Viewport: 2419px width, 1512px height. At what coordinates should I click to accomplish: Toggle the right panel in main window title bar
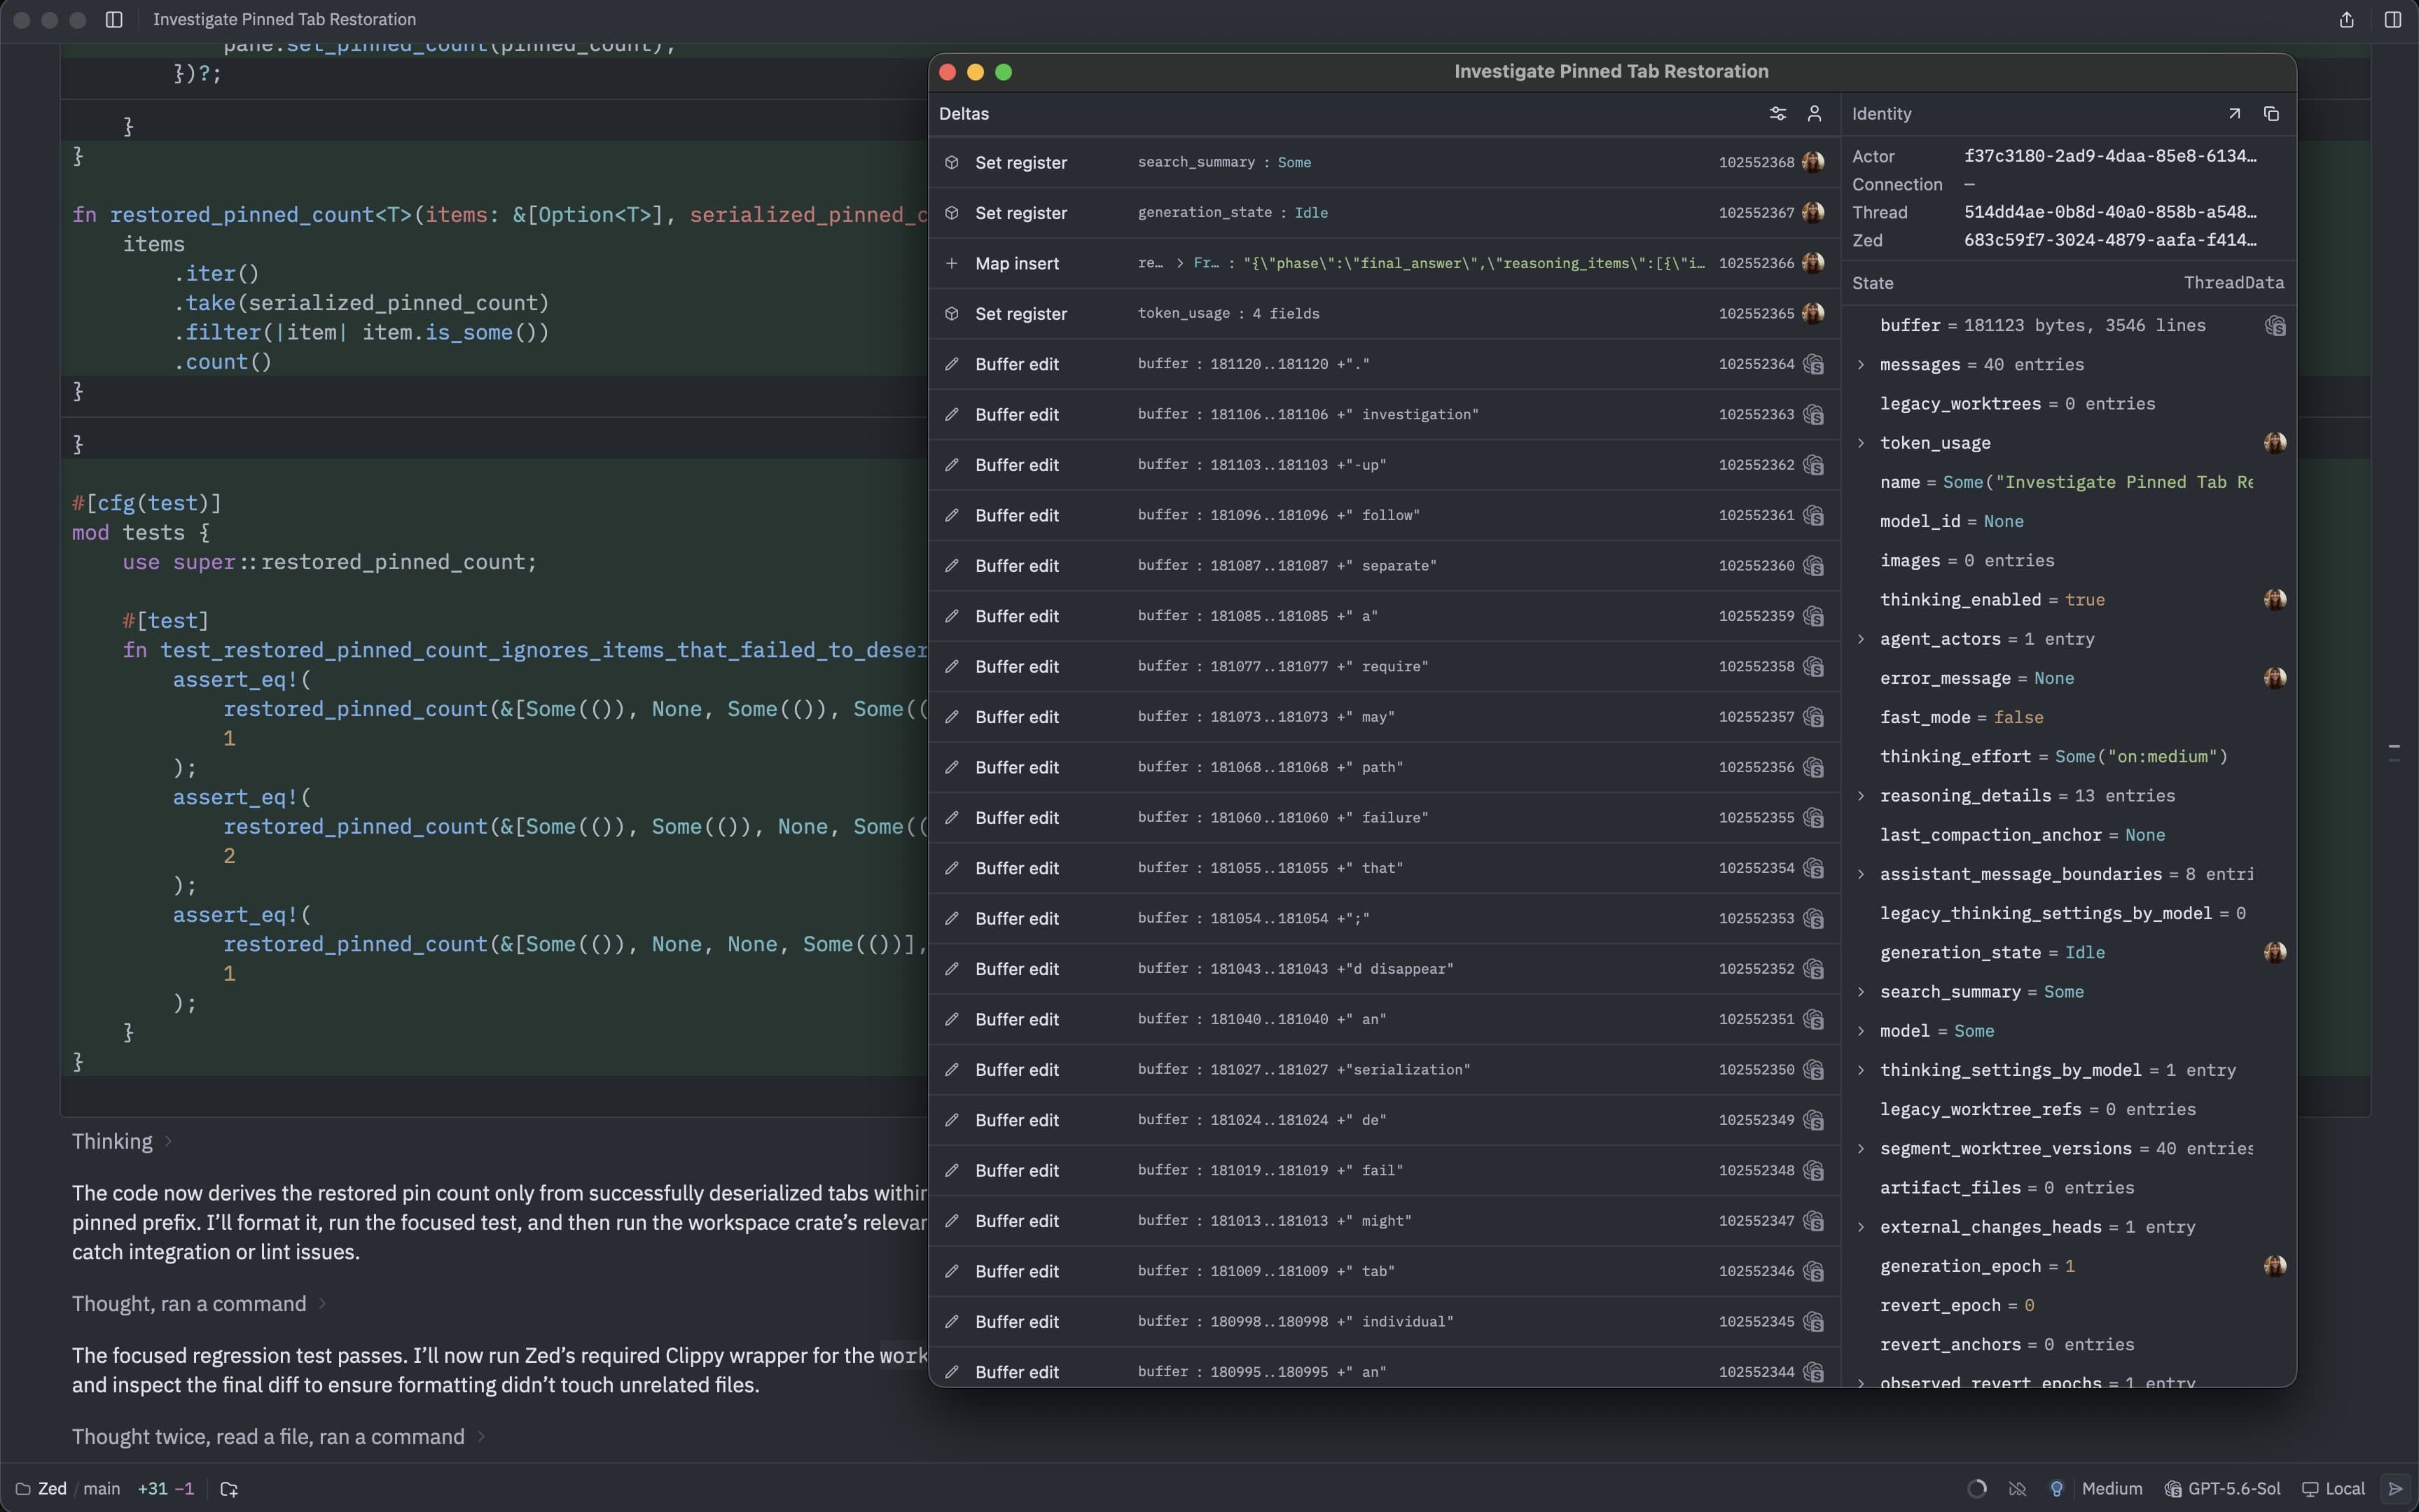point(2392,20)
